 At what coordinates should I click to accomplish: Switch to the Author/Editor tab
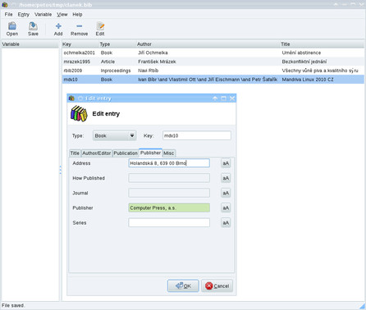pos(97,153)
